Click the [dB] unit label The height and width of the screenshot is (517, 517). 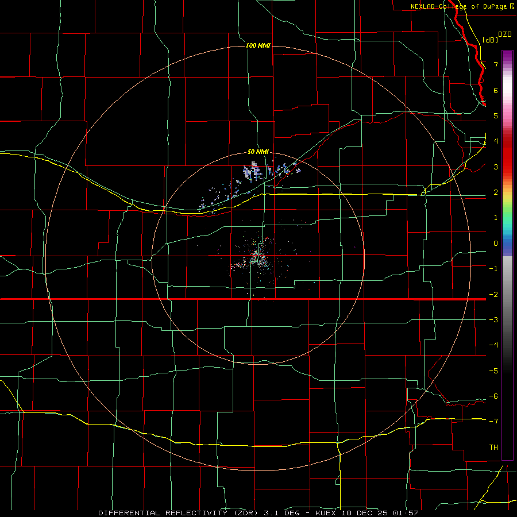[491, 40]
